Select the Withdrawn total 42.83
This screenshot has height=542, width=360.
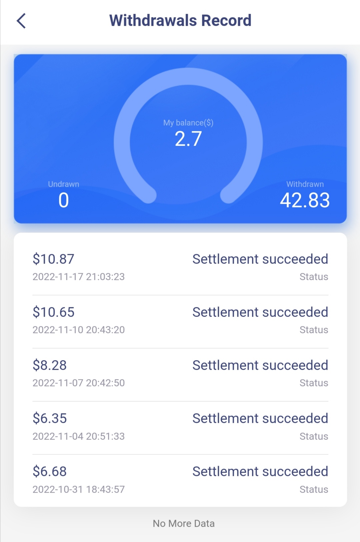305,200
